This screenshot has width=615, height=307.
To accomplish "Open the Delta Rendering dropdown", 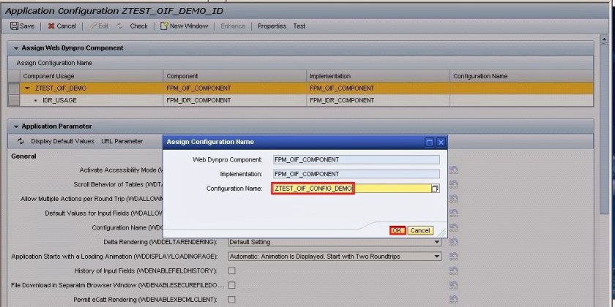I will pyautogui.click(x=437, y=243).
